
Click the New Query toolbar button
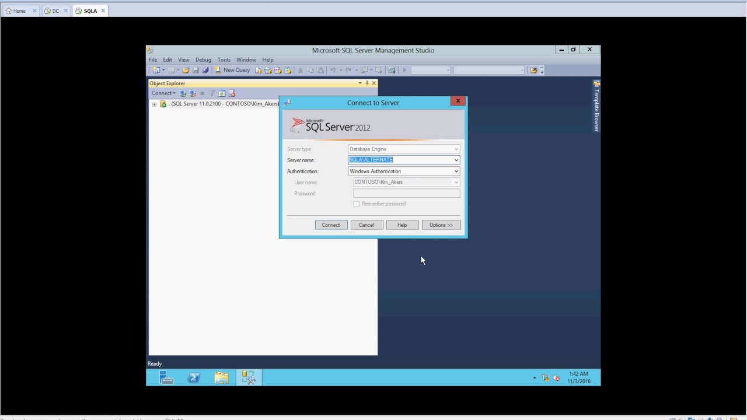pyautogui.click(x=232, y=70)
